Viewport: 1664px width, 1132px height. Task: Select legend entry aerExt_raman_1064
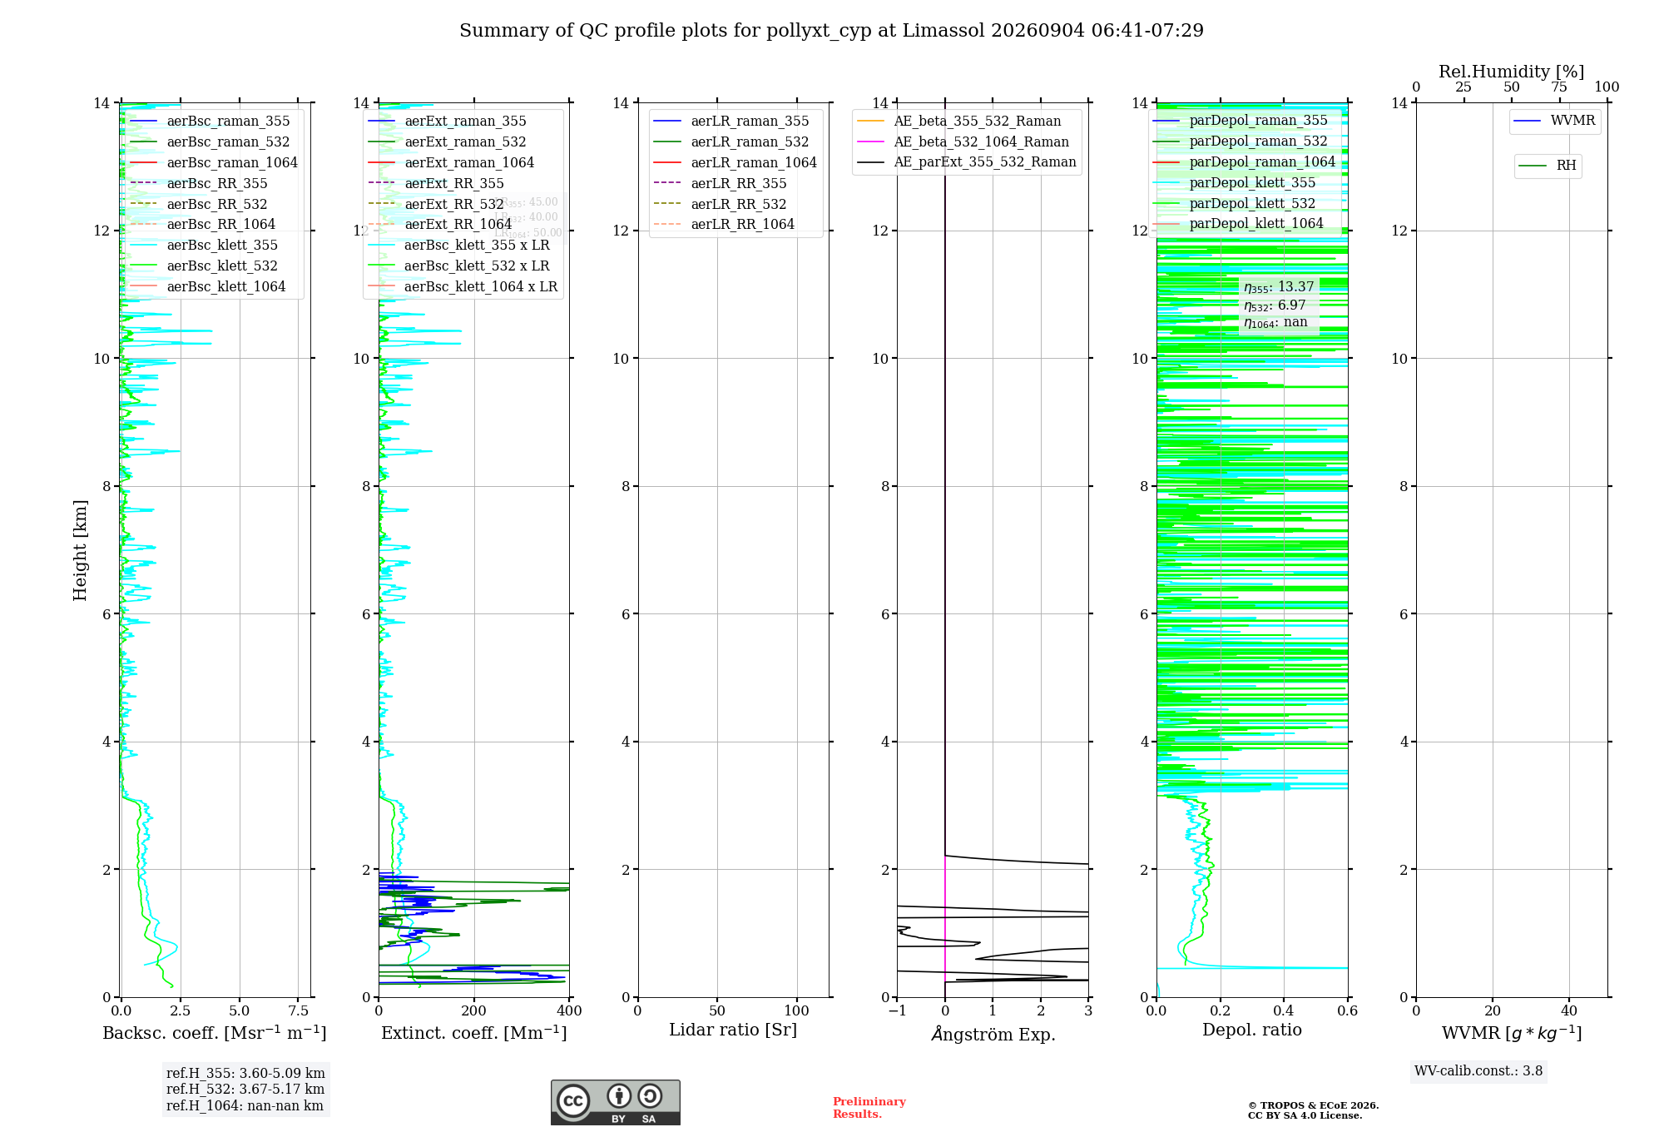451,163
